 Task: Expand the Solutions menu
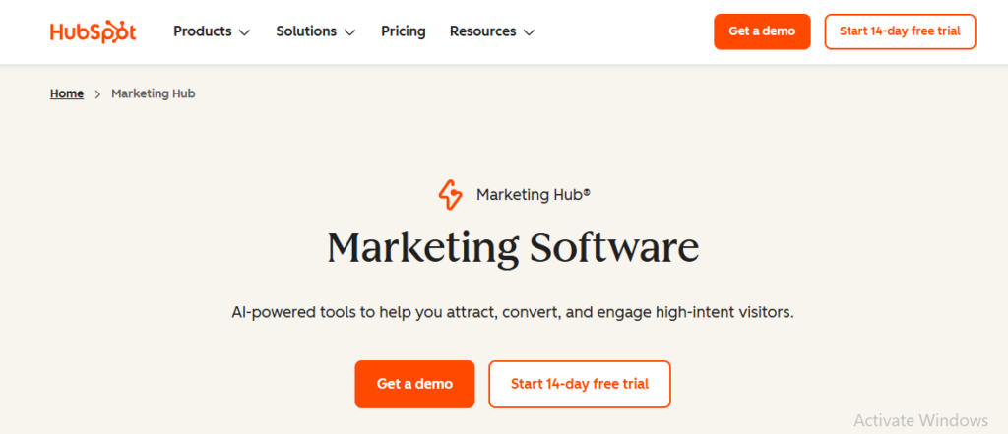click(316, 31)
